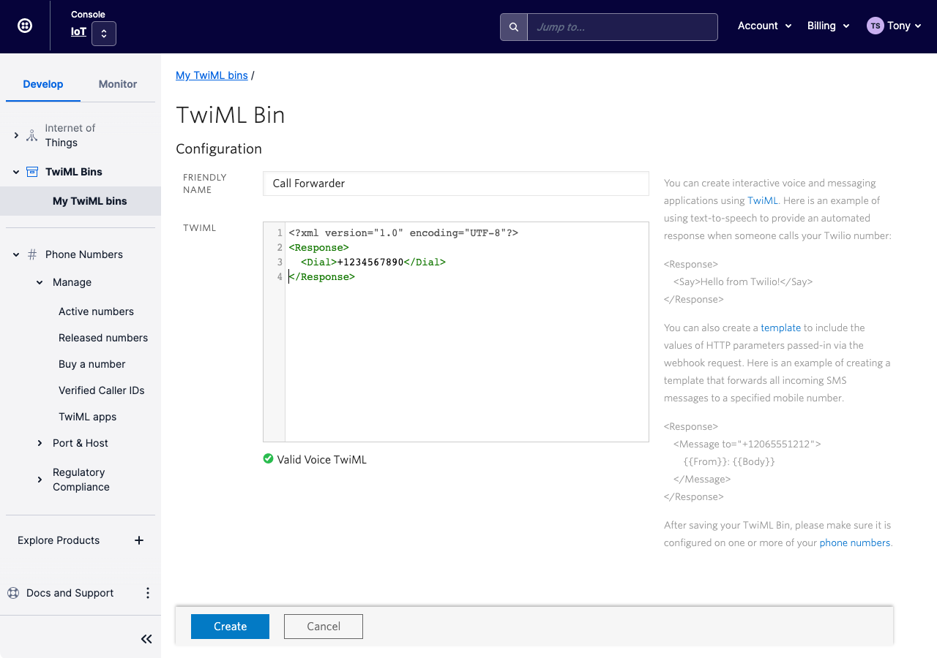
Task: Select the Develop tab
Action: pos(42,84)
